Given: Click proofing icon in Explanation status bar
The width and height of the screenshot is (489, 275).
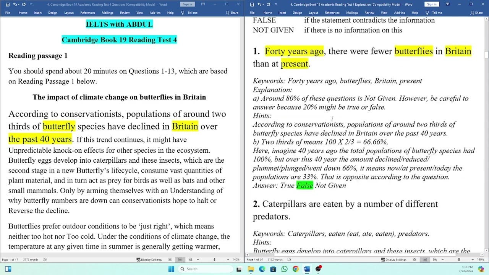Looking at the screenshot, I should pyautogui.click(x=289, y=260).
